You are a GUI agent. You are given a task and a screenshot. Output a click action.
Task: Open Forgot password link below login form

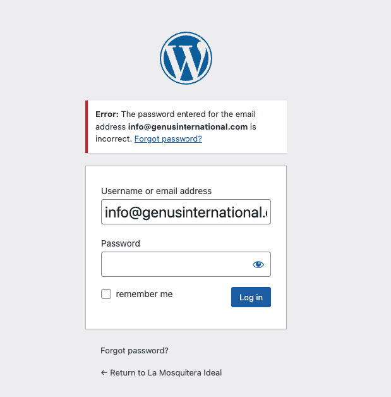tap(135, 351)
